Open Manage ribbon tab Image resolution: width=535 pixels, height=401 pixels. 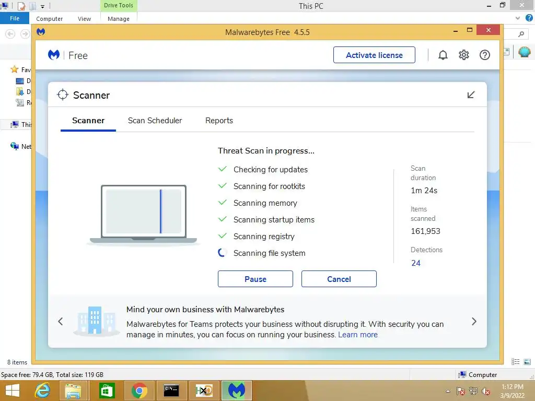(x=119, y=19)
